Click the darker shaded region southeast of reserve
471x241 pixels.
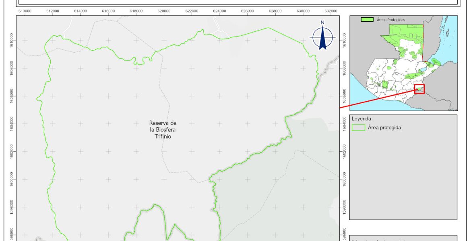point(282,193)
